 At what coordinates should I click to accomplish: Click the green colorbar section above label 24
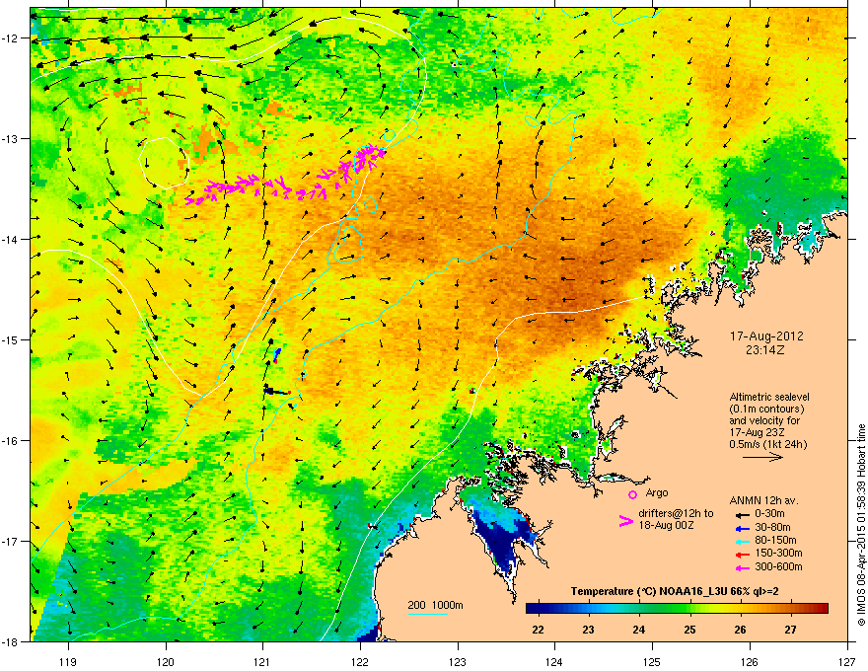pos(639,609)
